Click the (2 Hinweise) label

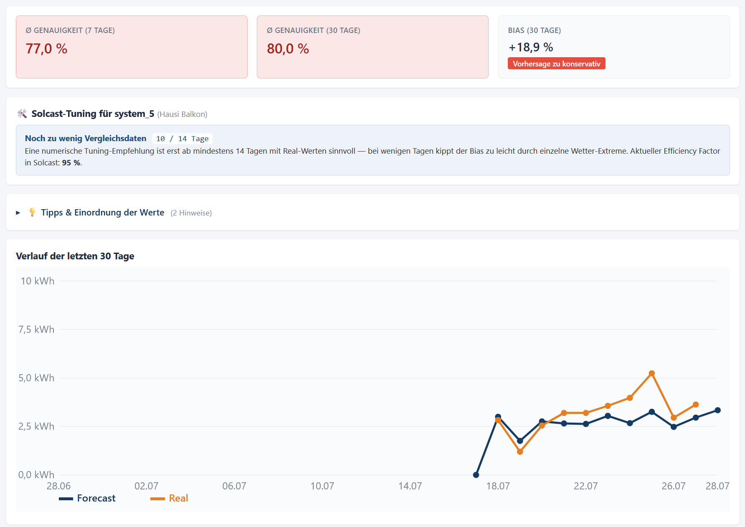point(191,213)
